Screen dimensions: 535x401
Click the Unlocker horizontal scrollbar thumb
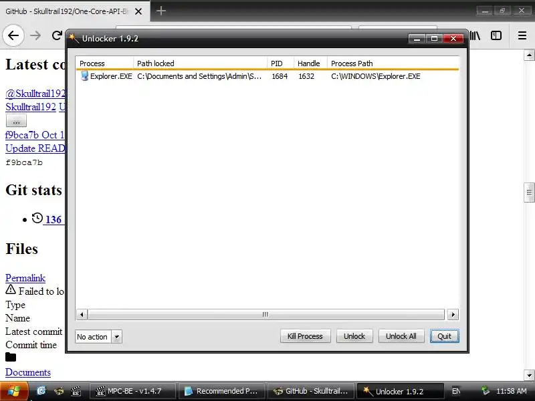point(265,314)
